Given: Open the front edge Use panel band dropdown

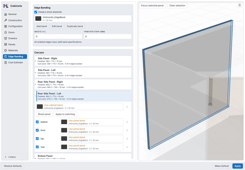Looking at the screenshot, I should click(x=92, y=130).
